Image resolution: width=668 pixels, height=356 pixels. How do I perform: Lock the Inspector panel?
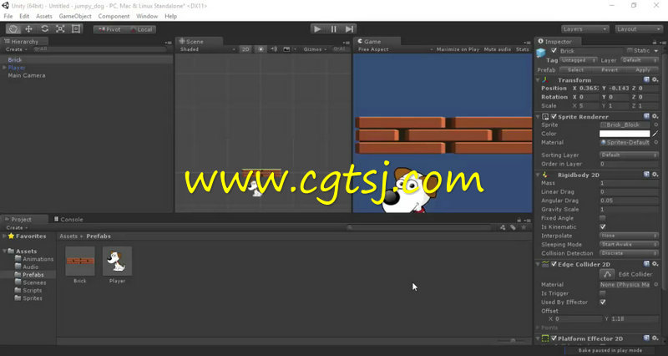(655, 42)
